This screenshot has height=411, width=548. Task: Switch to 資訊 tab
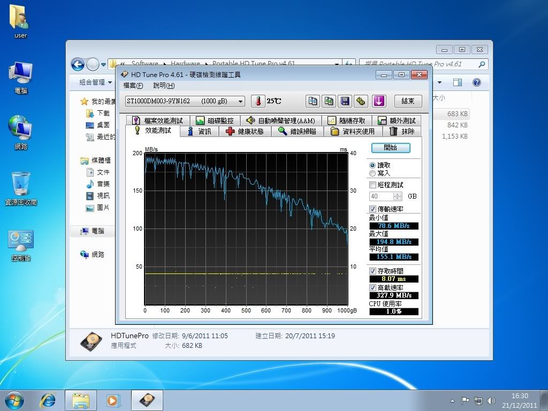pyautogui.click(x=200, y=132)
